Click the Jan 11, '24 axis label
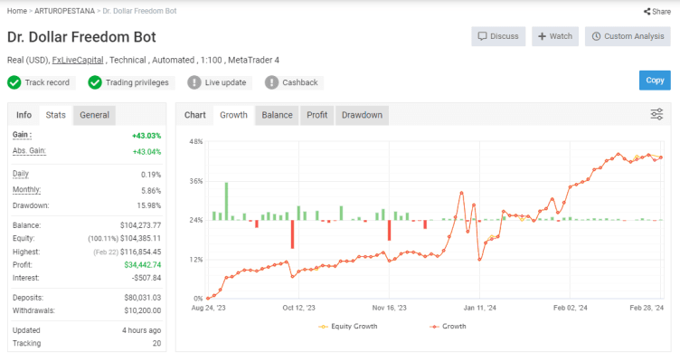This screenshot has height=362, width=680. tap(479, 308)
